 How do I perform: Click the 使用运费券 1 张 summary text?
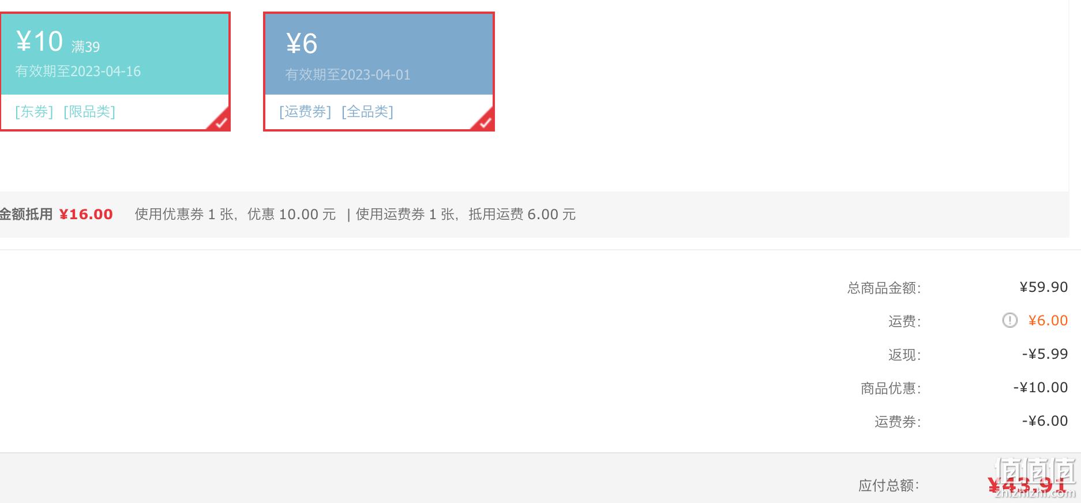click(406, 215)
